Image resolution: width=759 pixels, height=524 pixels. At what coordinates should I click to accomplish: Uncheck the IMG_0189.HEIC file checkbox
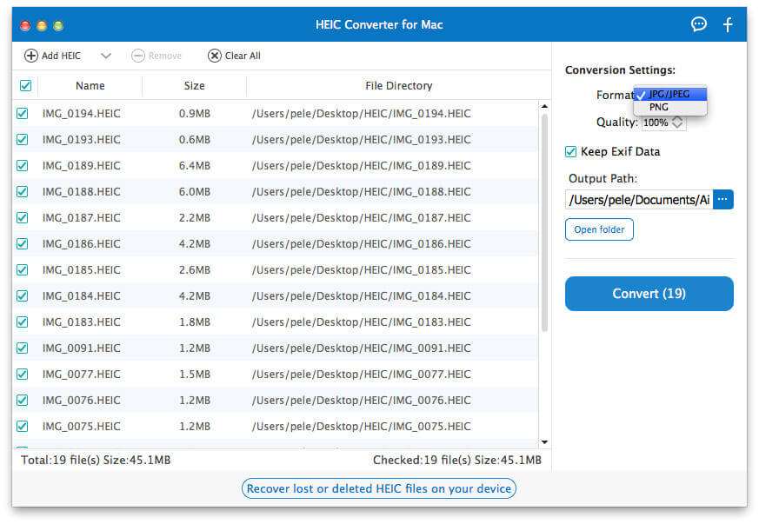click(x=23, y=165)
